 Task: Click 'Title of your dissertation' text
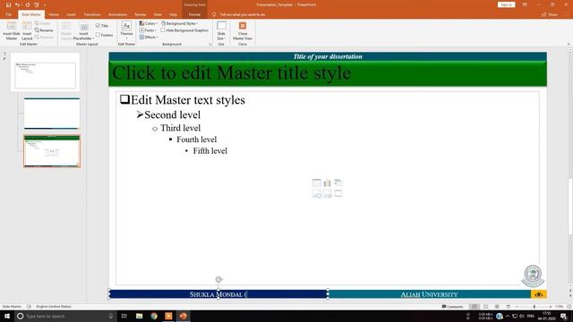328,56
